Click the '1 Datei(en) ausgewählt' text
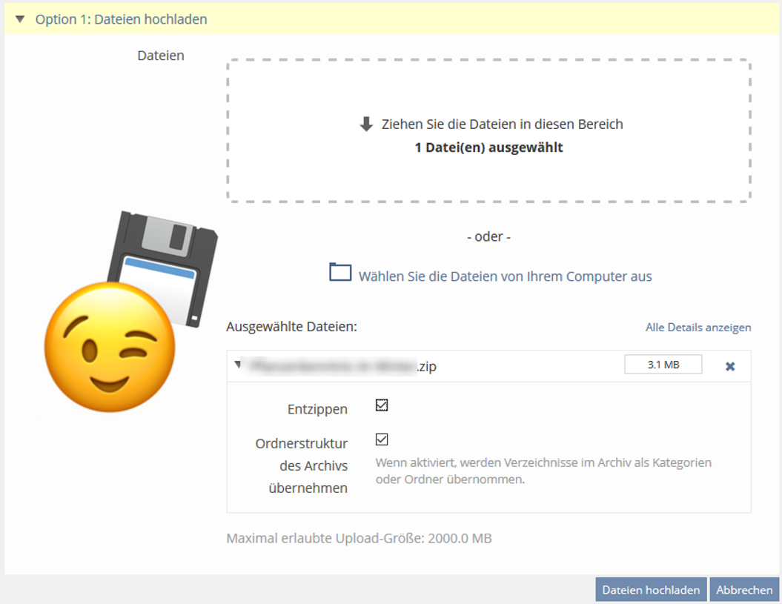This screenshot has height=604, width=782. point(488,147)
